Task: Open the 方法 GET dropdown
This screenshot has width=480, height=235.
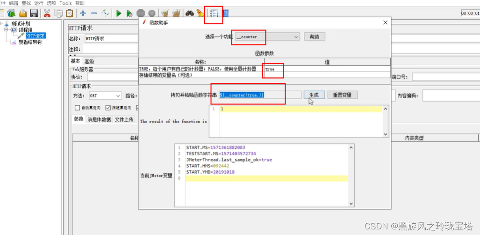Action: pos(105,95)
